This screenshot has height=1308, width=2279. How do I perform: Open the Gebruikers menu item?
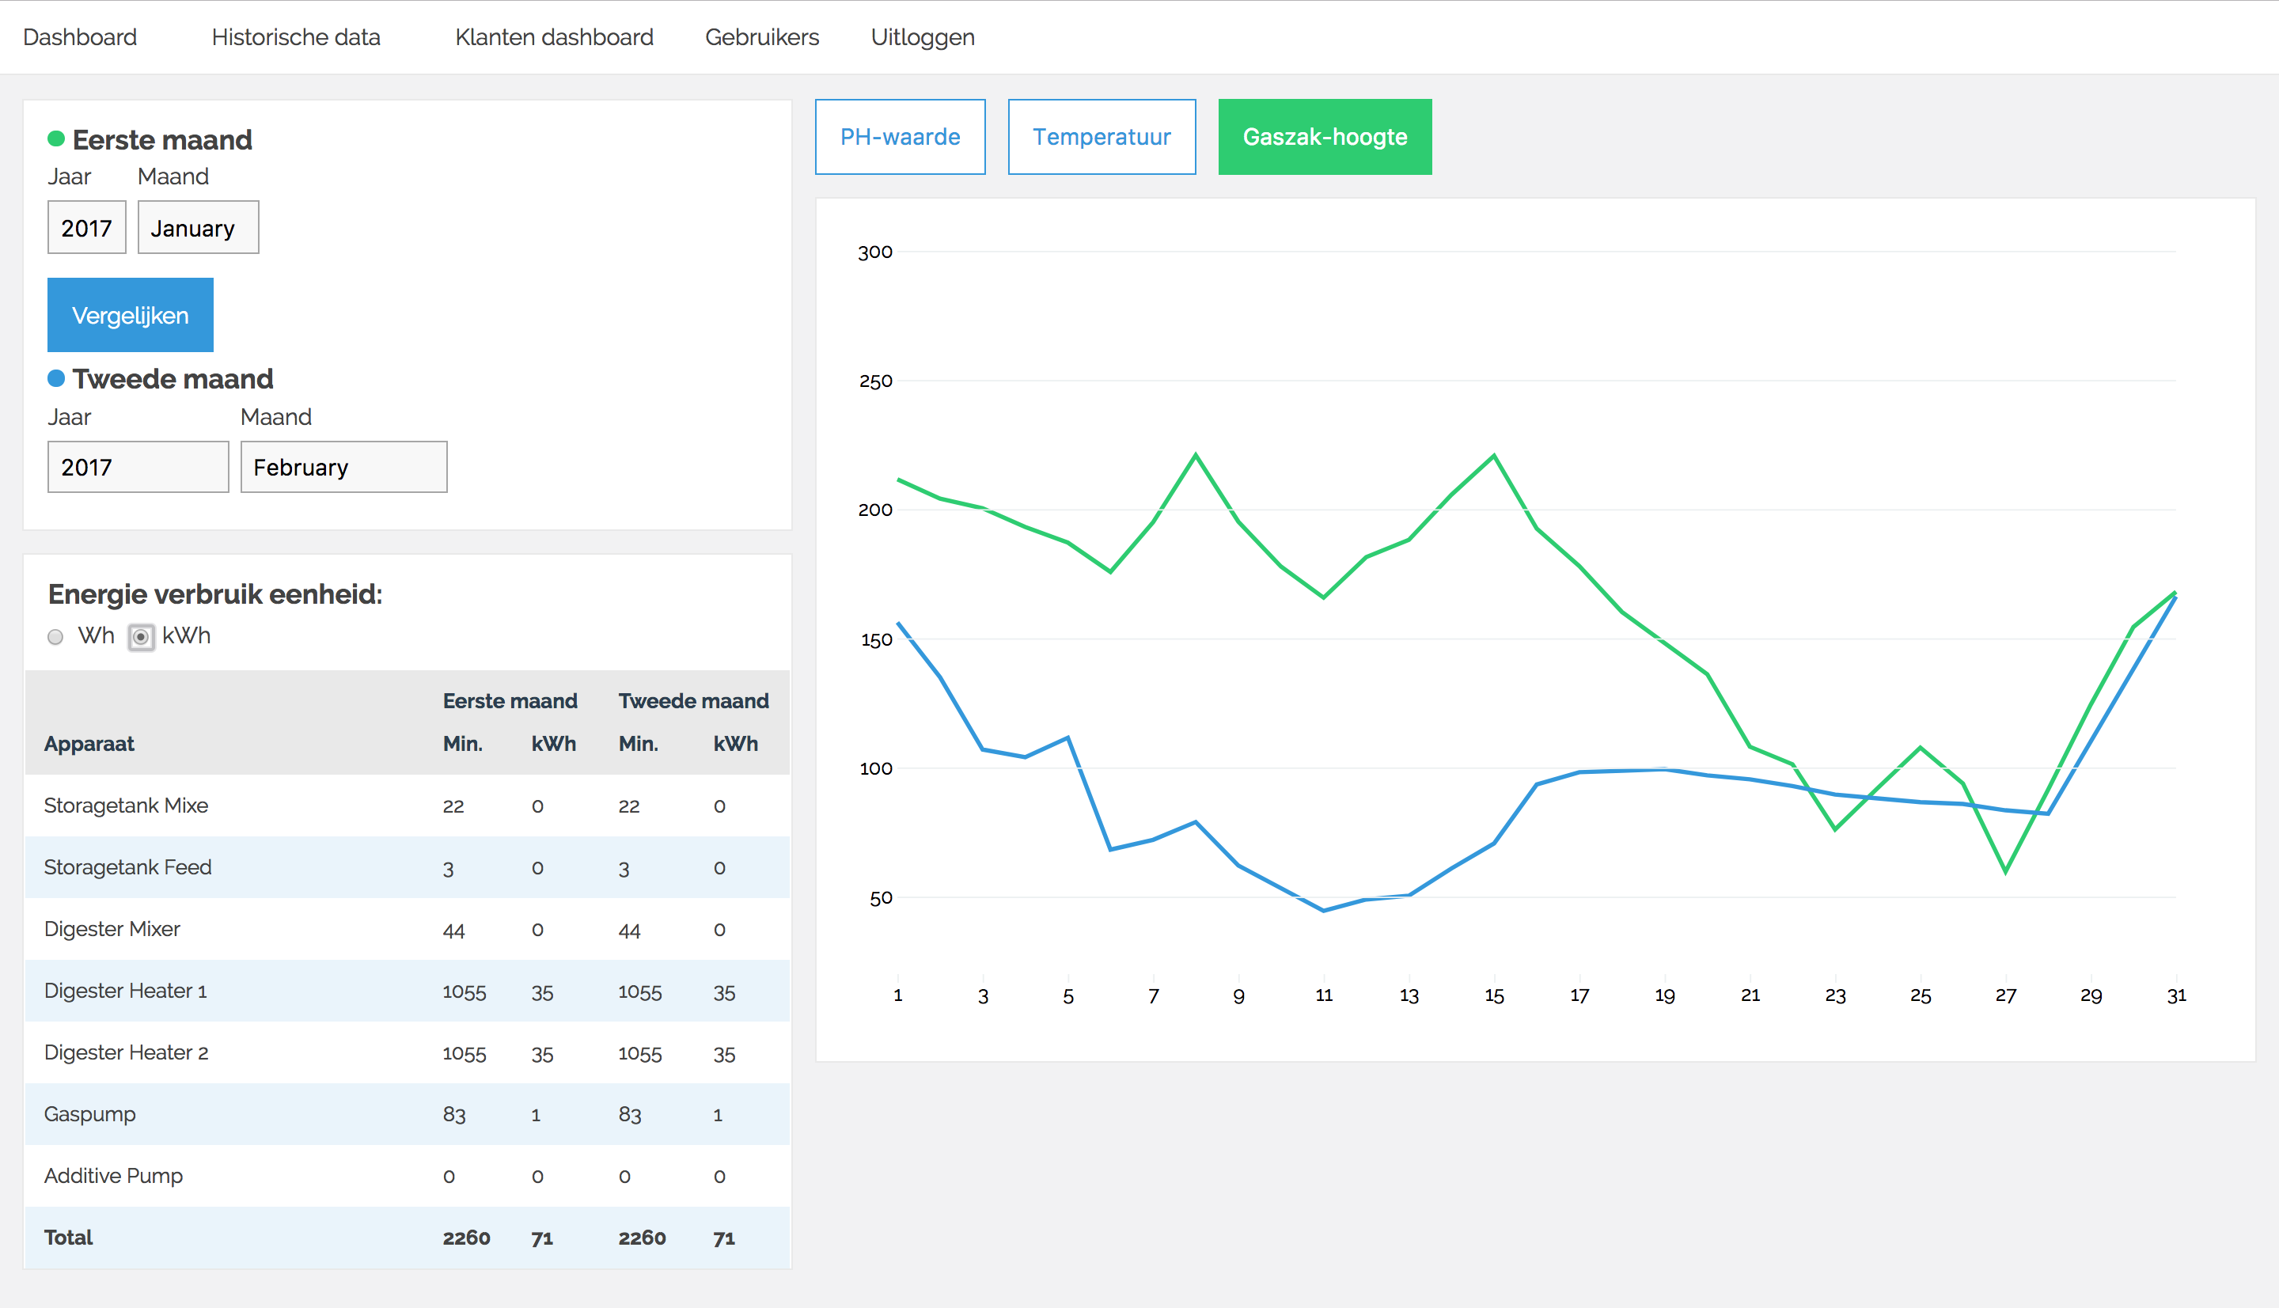pyautogui.click(x=762, y=37)
